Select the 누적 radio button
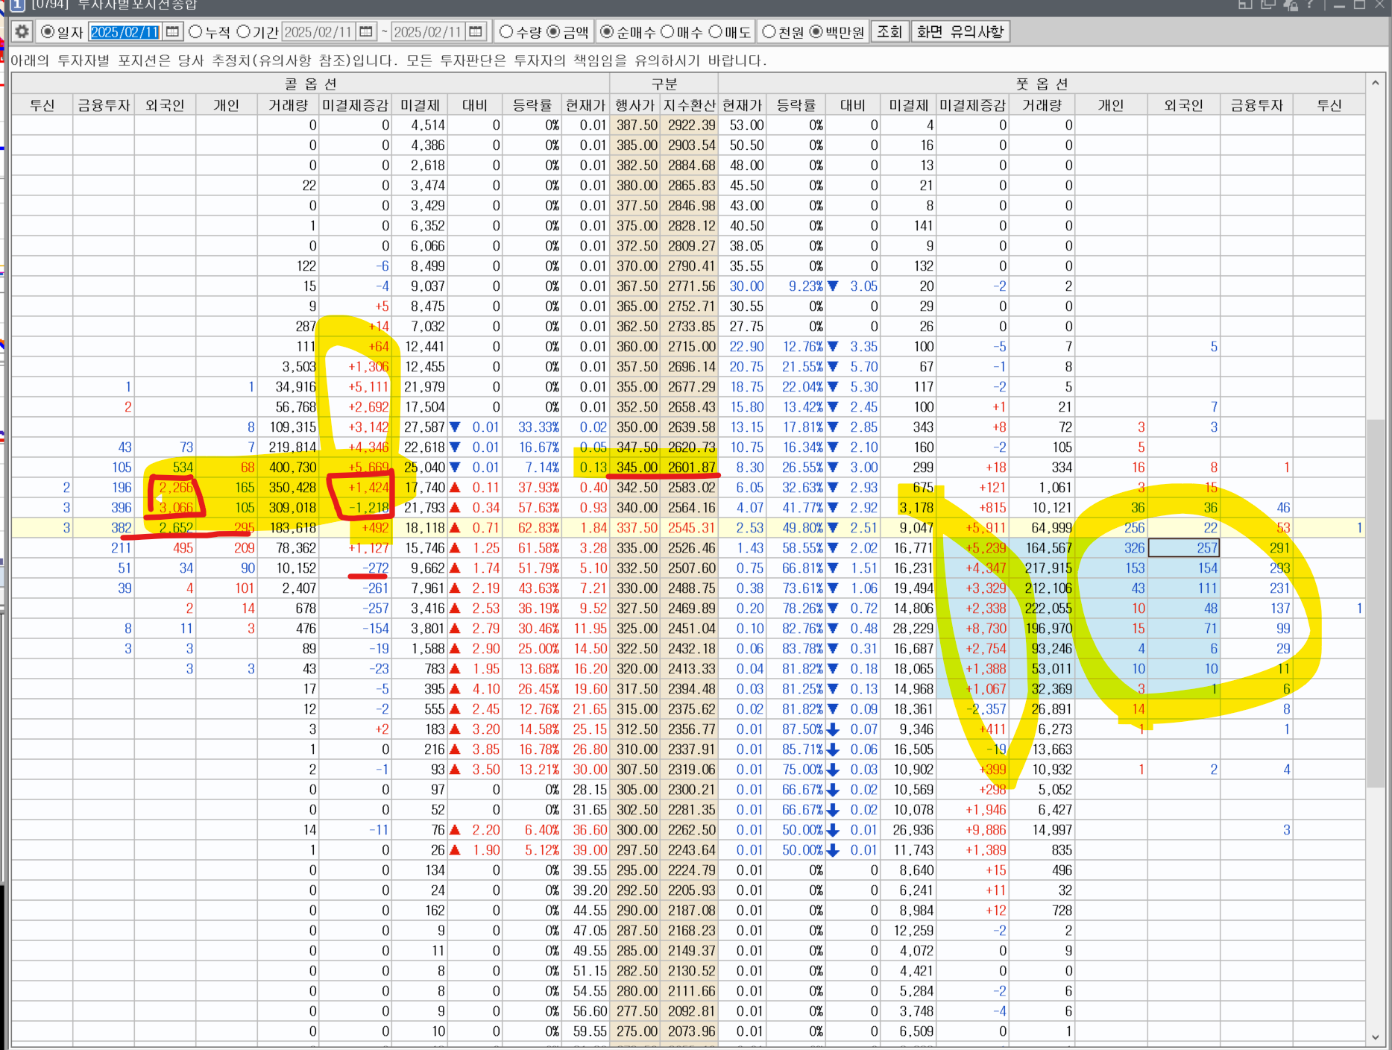This screenshot has width=1392, height=1050. (x=196, y=32)
